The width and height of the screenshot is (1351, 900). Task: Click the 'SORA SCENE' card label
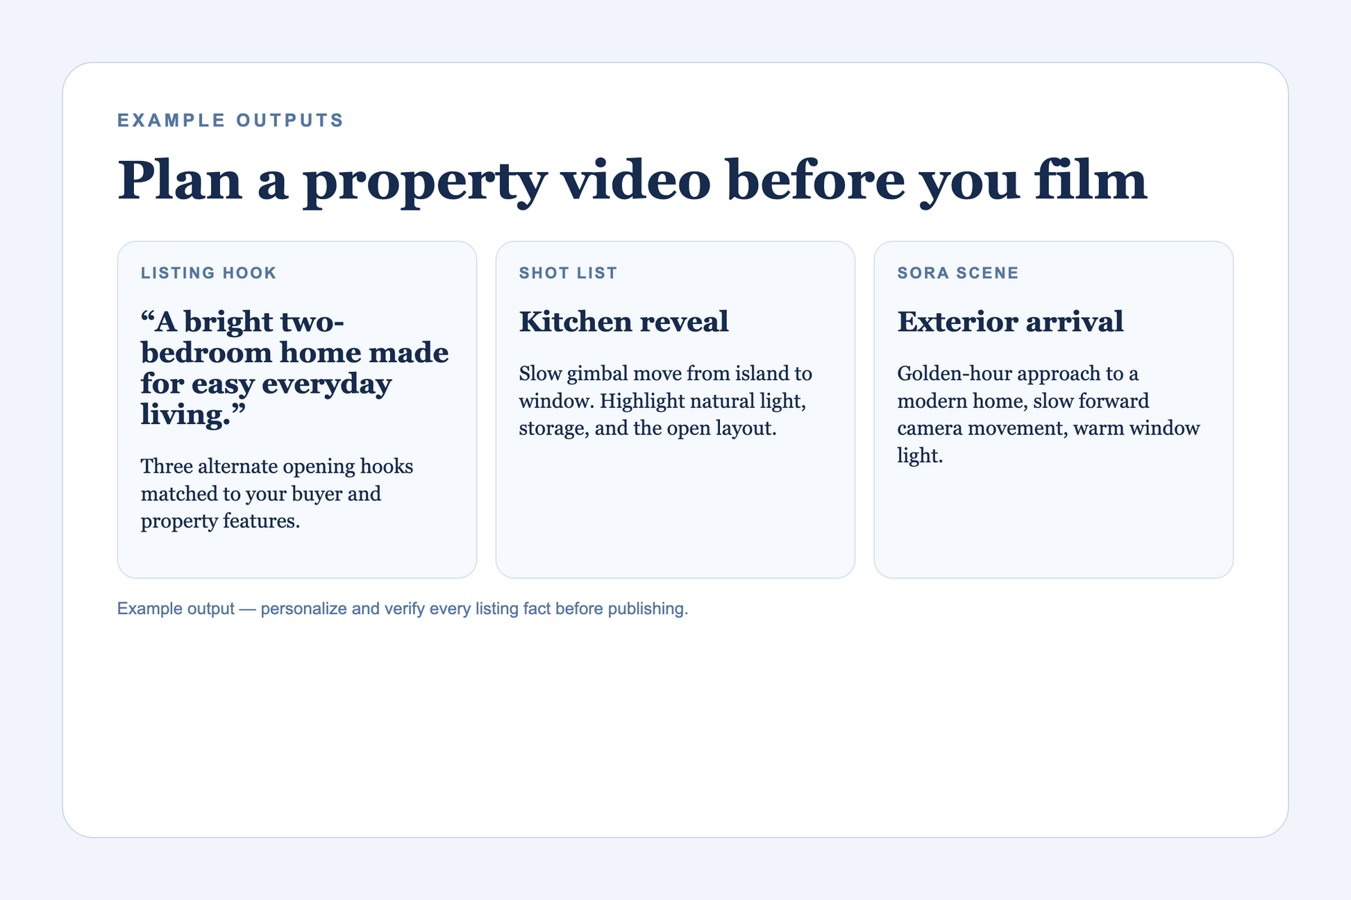click(958, 273)
